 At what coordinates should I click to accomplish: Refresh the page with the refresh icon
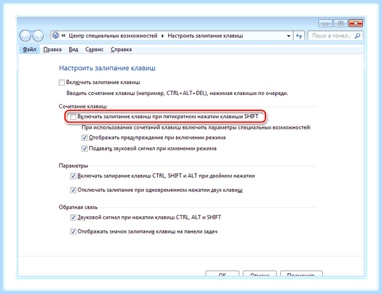click(x=299, y=36)
